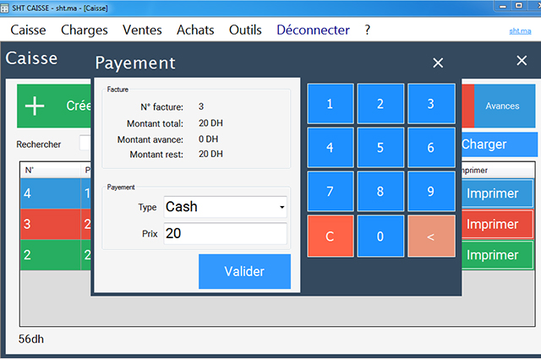Click the Rechercher search field

[85, 143]
